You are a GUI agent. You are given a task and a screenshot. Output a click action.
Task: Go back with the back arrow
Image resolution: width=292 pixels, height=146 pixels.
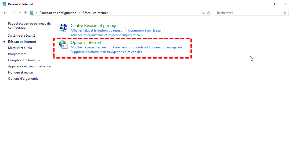[x=5, y=13]
